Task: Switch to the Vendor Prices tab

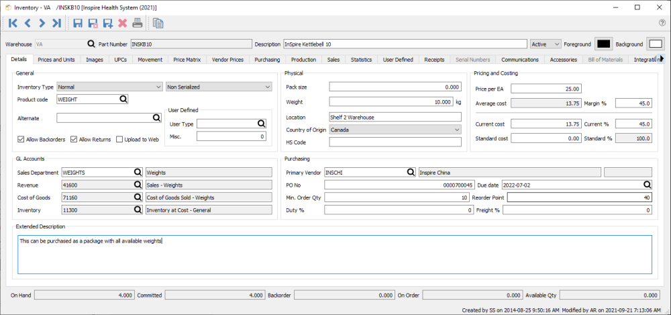Action: (227, 60)
